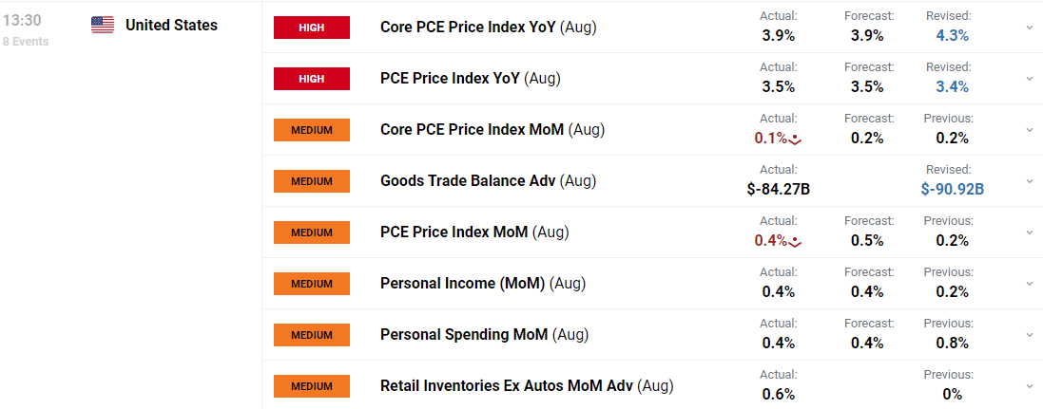Image resolution: width=1043 pixels, height=409 pixels.
Task: Click the HIGH badge for Core PCE YoY
Action: coord(311,28)
